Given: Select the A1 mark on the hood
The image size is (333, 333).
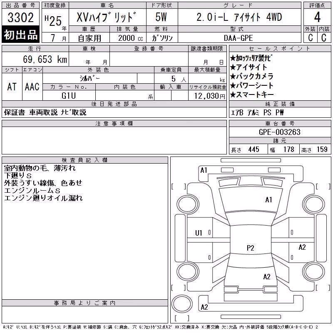Looking at the screenshot, I should (268, 200).
